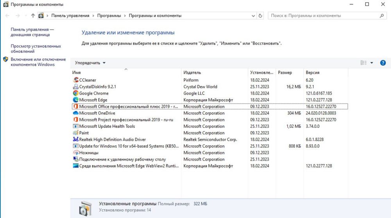Click version 6.0.1.8228 cell
This screenshot has width=391, height=218.
315,139
